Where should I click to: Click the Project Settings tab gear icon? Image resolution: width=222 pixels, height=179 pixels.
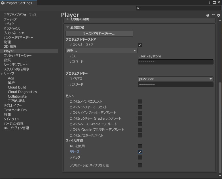click(x=3, y=3)
